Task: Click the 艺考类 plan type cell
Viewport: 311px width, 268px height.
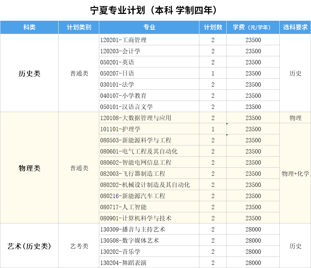Action: (x=79, y=246)
